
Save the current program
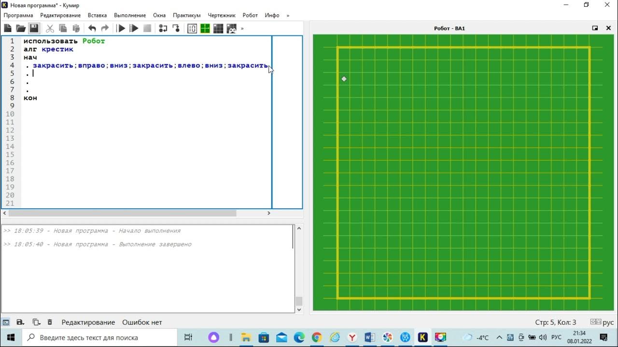click(34, 28)
